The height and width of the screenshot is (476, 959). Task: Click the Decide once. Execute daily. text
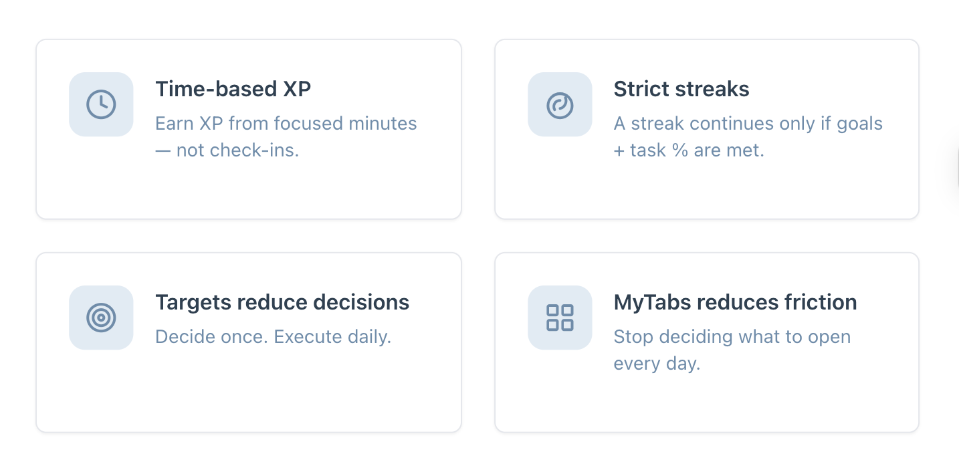(274, 337)
